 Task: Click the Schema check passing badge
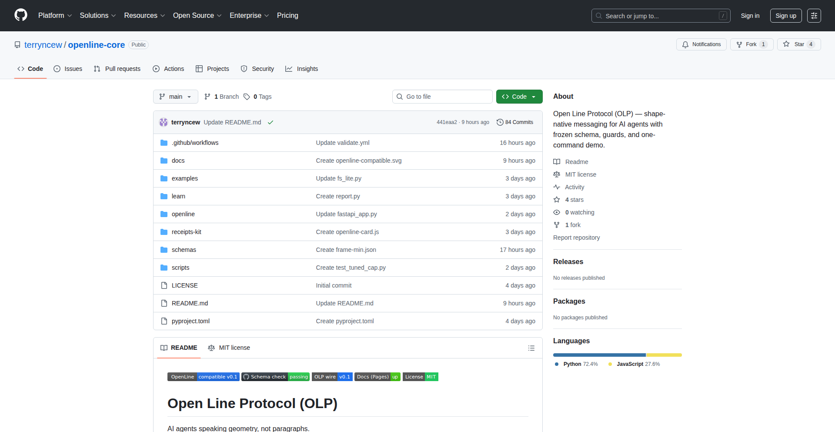coord(276,377)
